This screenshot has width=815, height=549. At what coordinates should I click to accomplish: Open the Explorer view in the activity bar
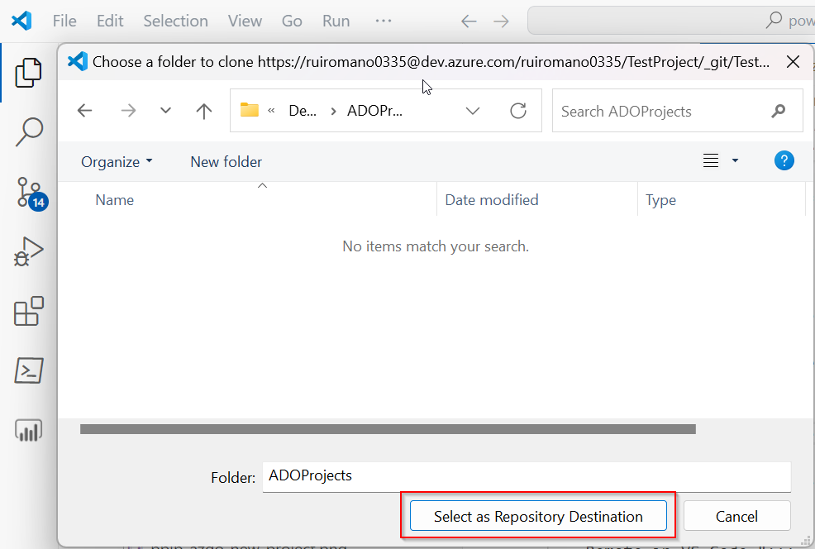[28, 73]
